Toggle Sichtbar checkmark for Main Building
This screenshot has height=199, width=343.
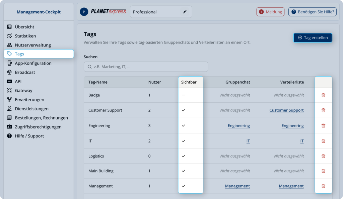click(x=184, y=171)
